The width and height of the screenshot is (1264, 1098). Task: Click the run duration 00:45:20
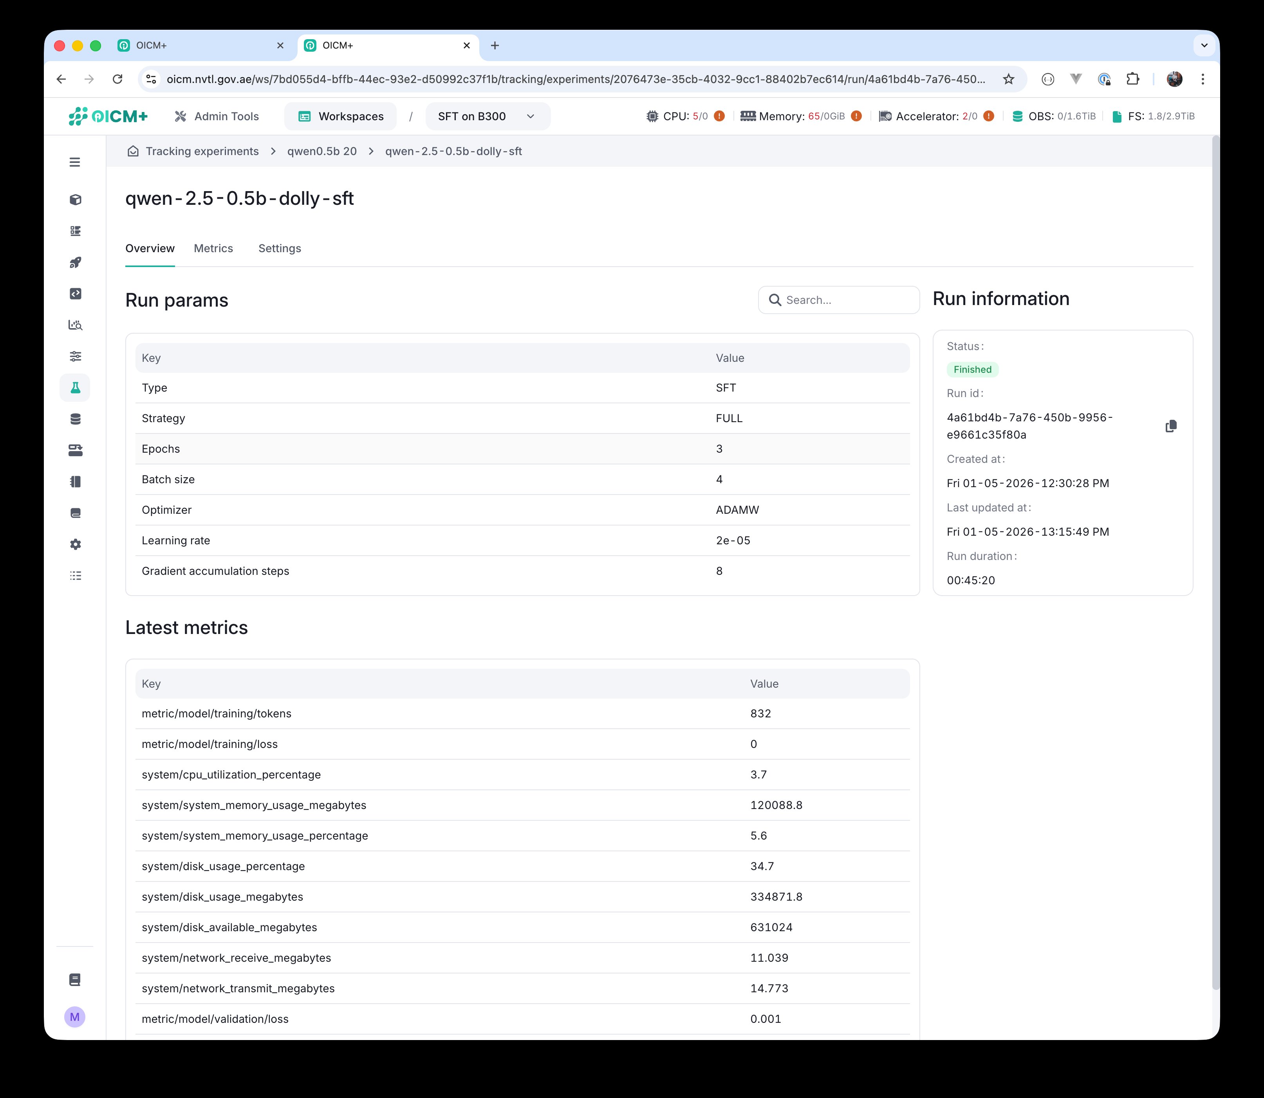(x=971, y=580)
